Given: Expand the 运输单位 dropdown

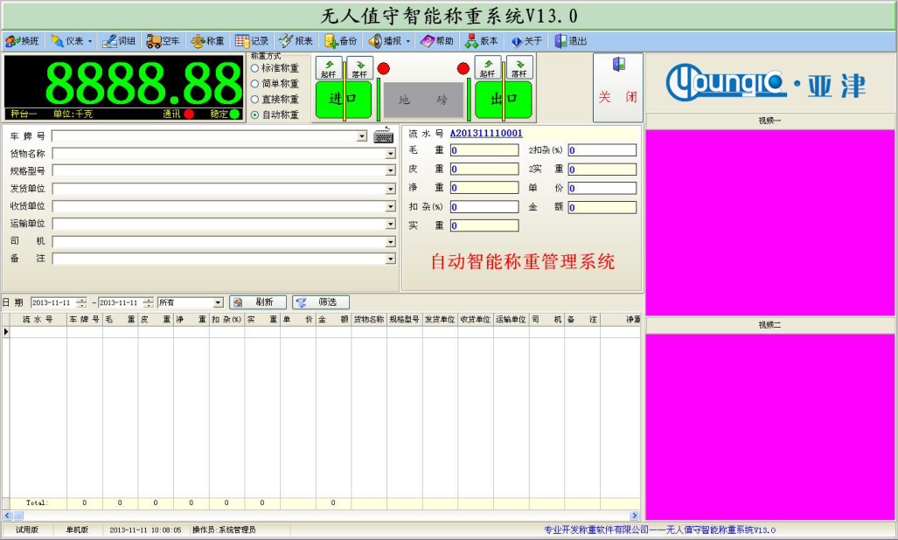Looking at the screenshot, I should 390,224.
